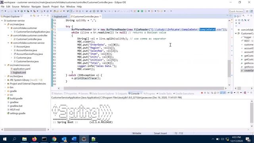Click Open Console icon

[x=238, y=93]
